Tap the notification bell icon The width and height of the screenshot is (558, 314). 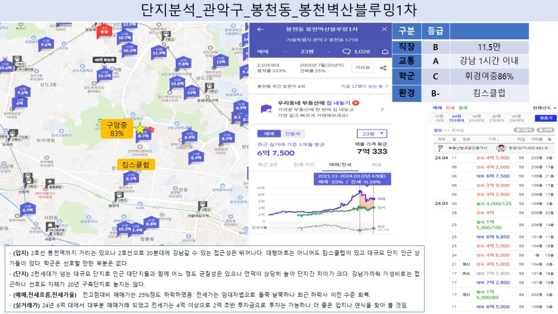[x=385, y=51]
